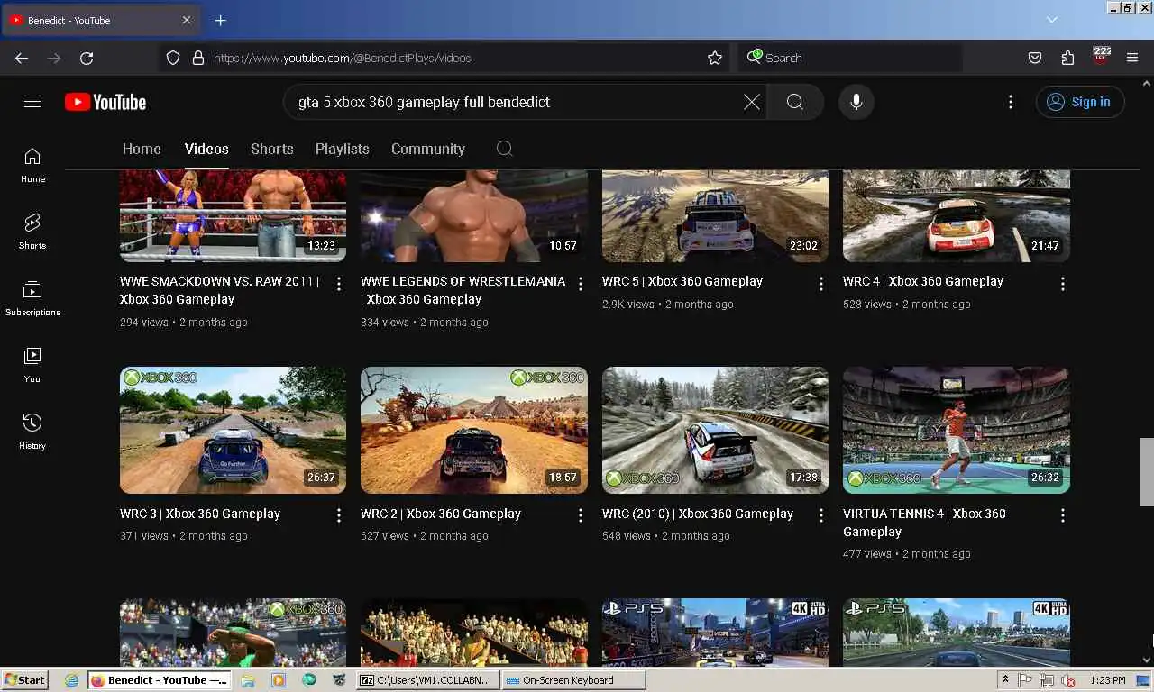Open options for WWE Smackdown vs. Raw video

pyautogui.click(x=338, y=284)
